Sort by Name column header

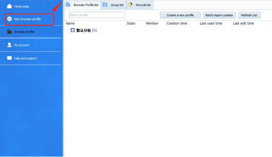pos(95,24)
